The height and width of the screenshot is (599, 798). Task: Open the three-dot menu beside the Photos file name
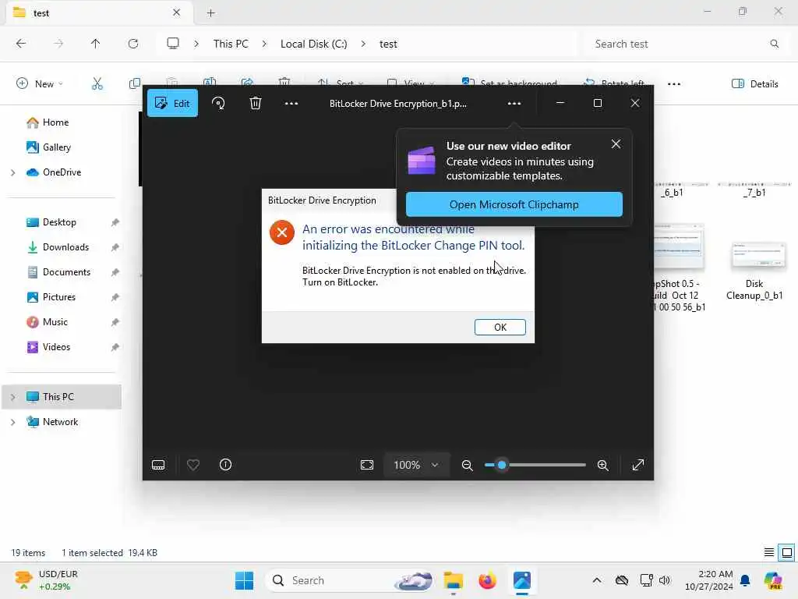[514, 104]
